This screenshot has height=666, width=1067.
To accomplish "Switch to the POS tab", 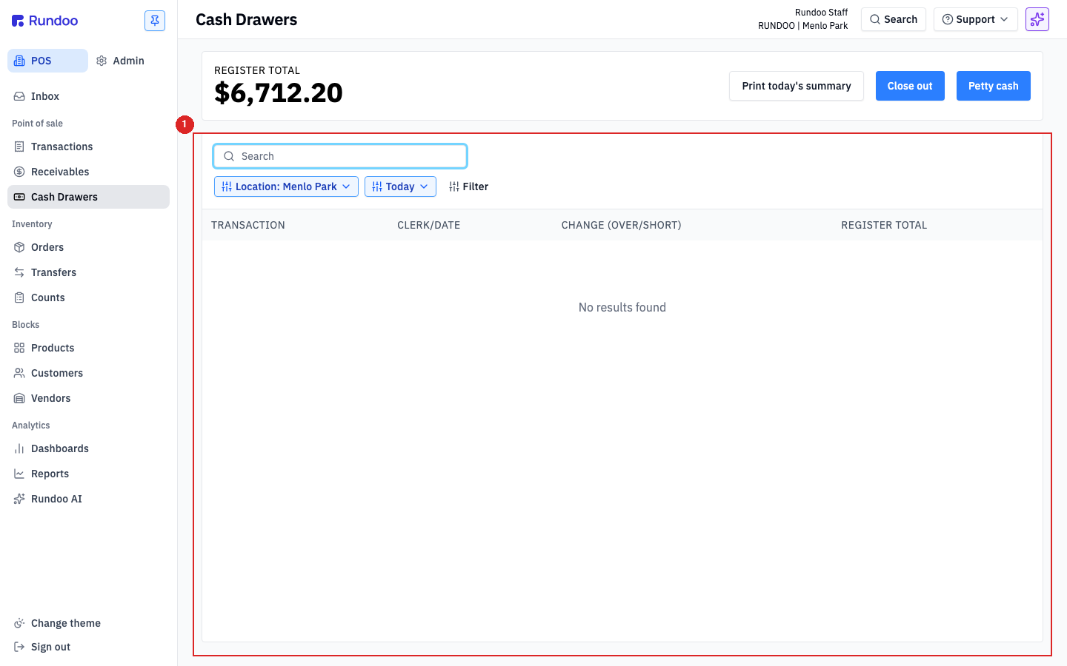I will 47,61.
